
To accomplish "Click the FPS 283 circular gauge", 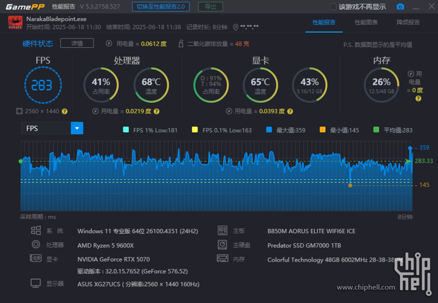I will pyautogui.click(x=43, y=85).
